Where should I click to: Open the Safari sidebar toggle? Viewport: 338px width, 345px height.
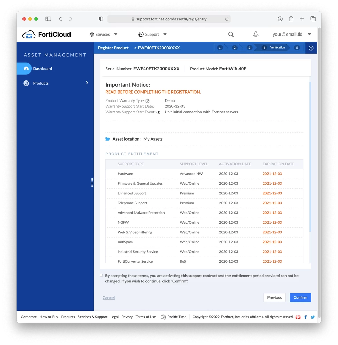coord(48,19)
